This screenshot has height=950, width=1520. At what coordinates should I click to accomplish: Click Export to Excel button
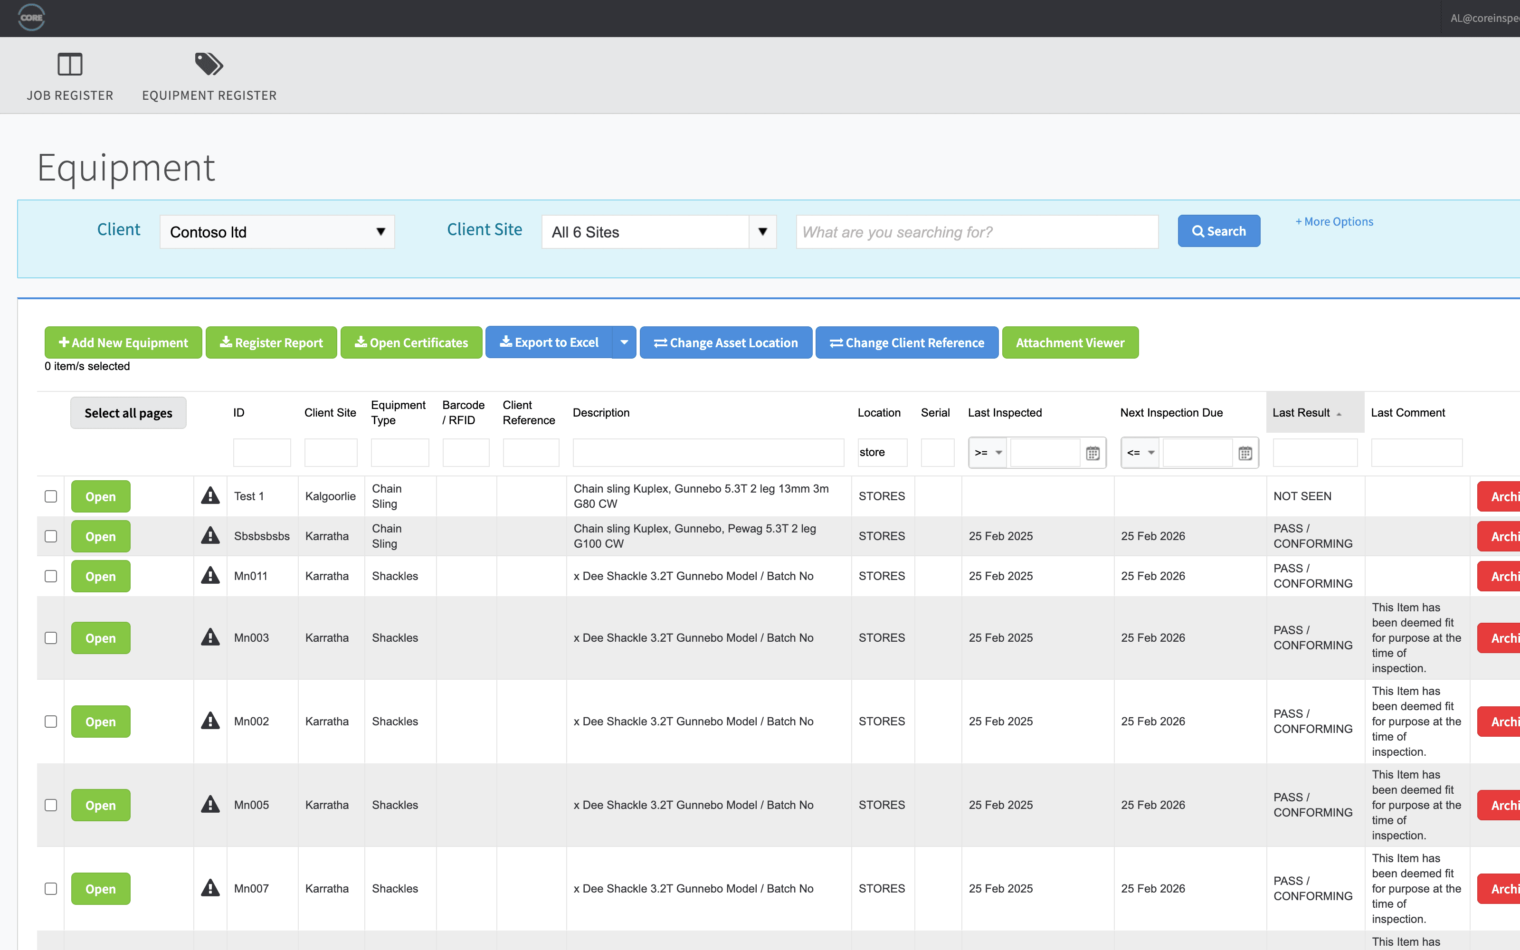[549, 342]
